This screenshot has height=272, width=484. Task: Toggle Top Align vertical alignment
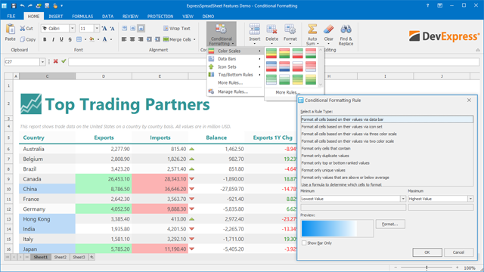pos(124,29)
